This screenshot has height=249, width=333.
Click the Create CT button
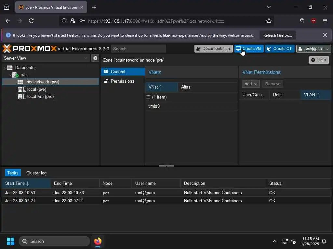[x=280, y=49]
